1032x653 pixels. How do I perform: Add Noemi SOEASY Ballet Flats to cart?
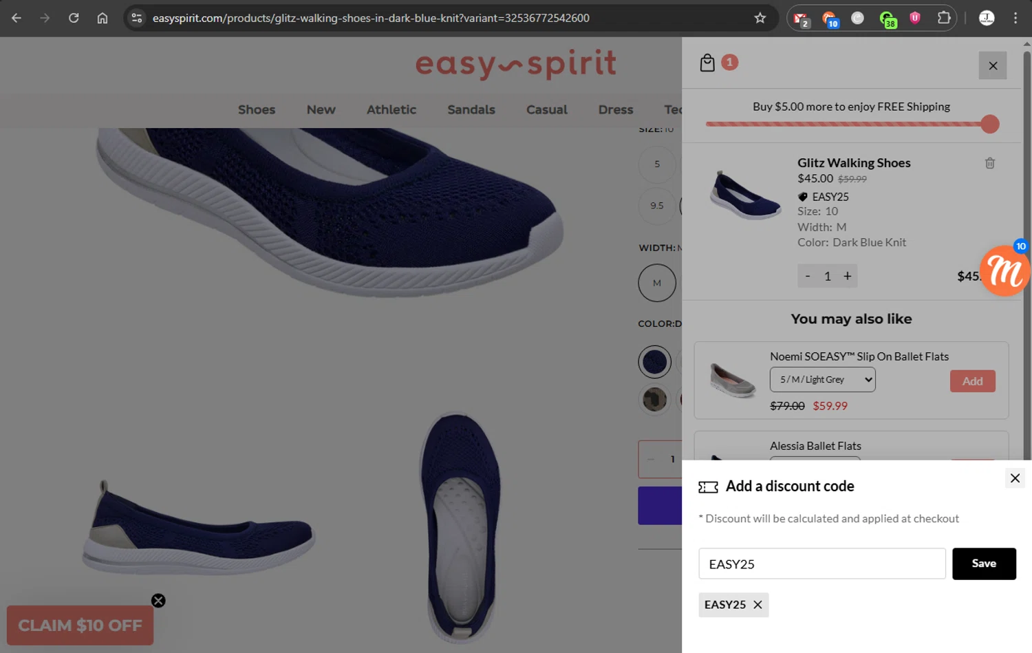[x=972, y=381]
